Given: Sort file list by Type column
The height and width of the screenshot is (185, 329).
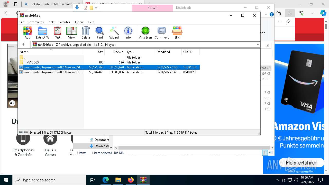Looking at the screenshot, I should pyautogui.click(x=140, y=52).
